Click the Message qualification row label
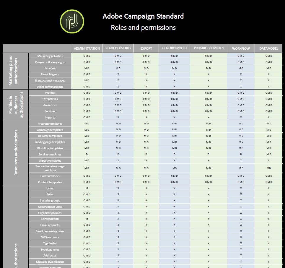 tap(50, 262)
